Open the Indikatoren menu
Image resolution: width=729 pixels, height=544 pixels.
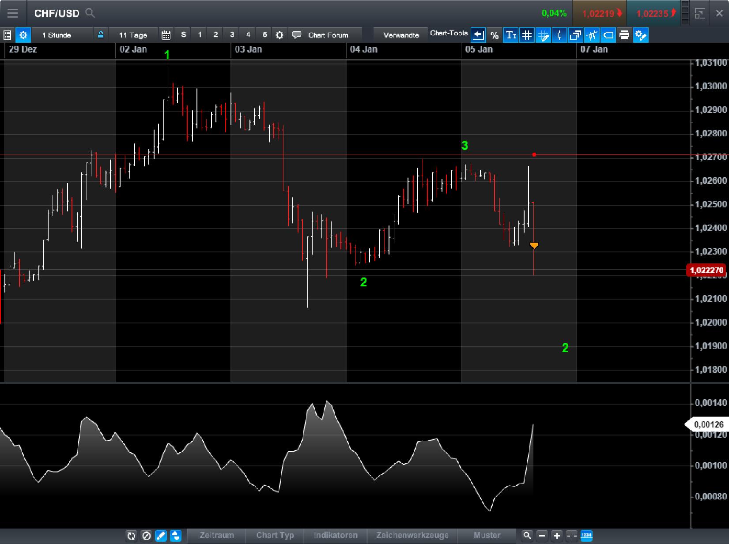tap(335, 535)
